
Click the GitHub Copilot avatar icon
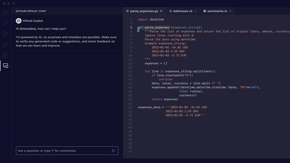point(19,21)
